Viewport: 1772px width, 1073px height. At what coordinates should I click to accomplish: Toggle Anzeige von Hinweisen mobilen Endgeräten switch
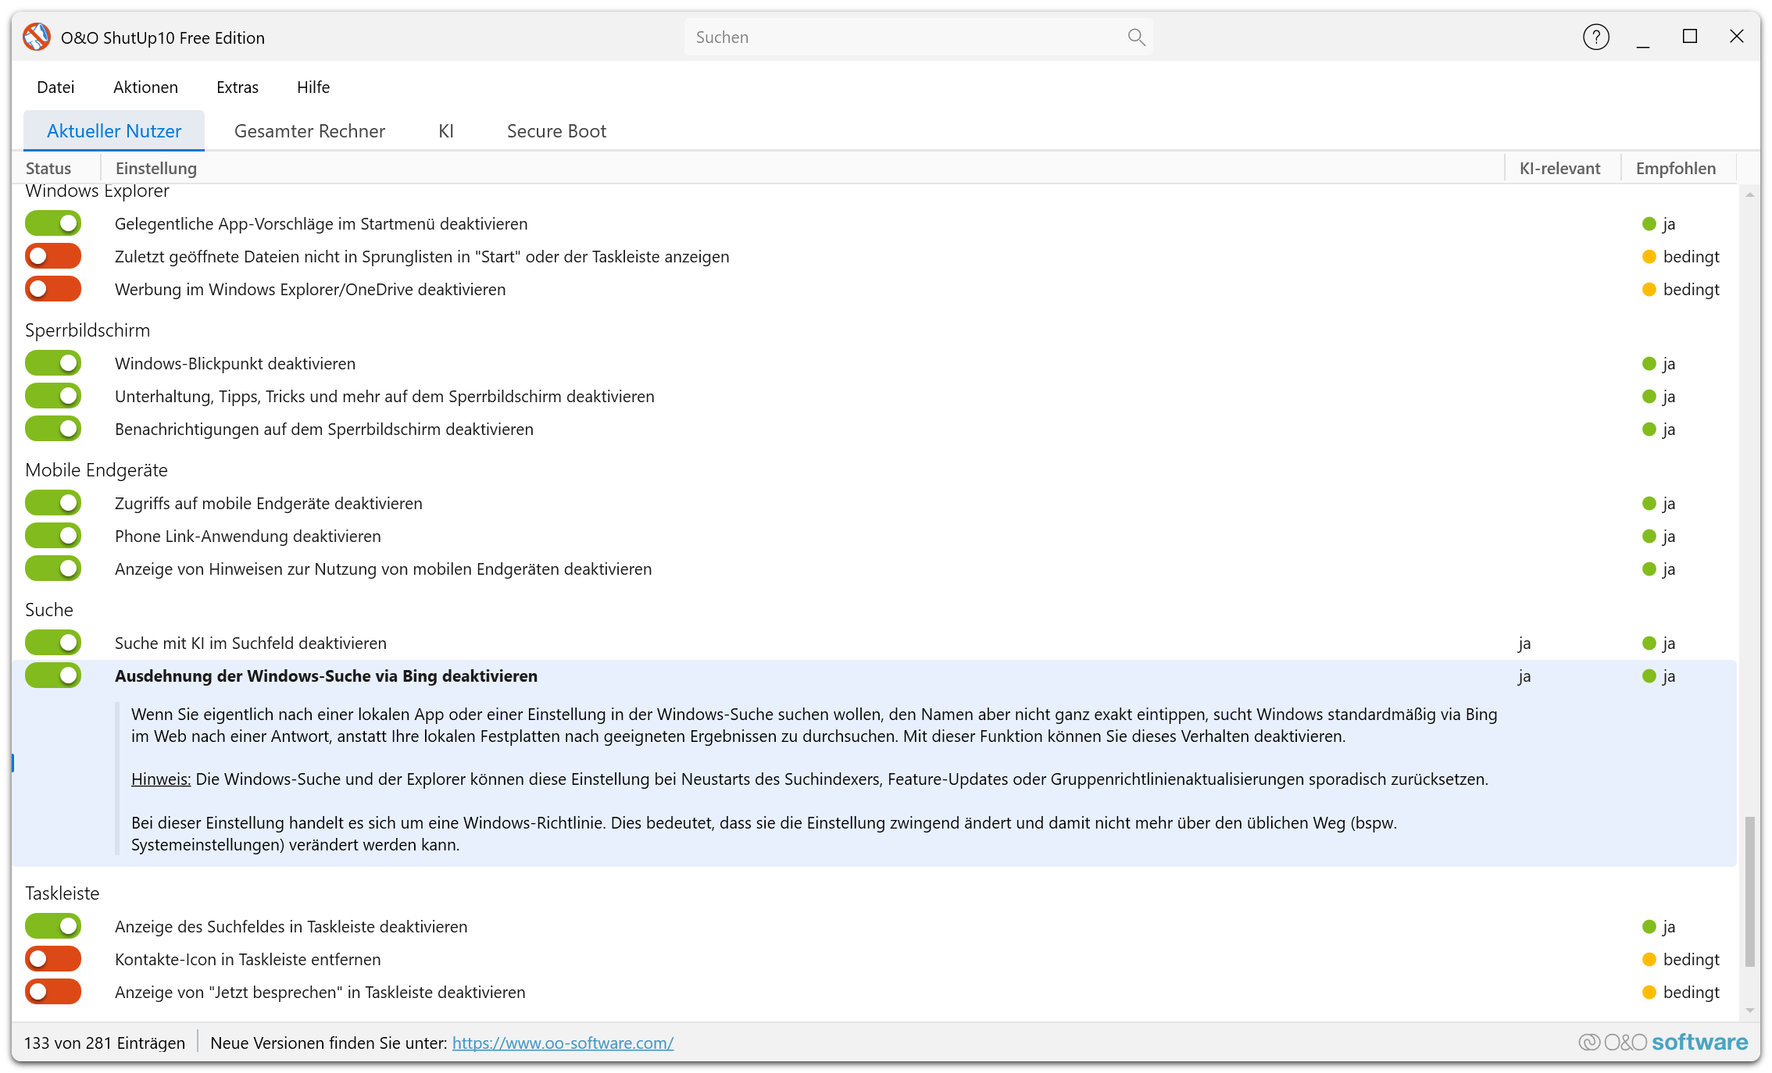[x=53, y=569]
